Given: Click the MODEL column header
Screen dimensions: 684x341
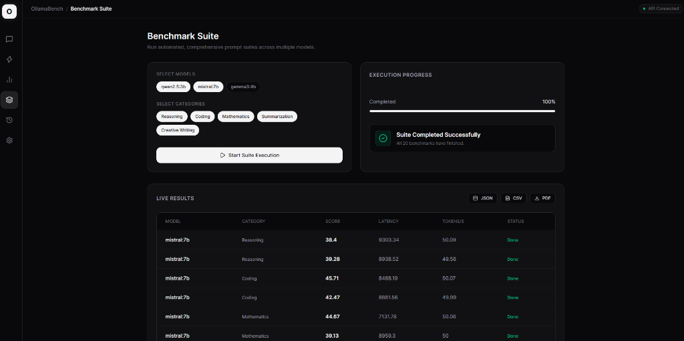Looking at the screenshot, I should point(173,222).
